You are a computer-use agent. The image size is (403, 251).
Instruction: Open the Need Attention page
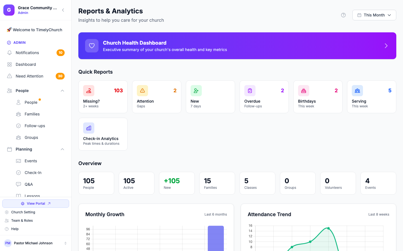click(x=36, y=76)
